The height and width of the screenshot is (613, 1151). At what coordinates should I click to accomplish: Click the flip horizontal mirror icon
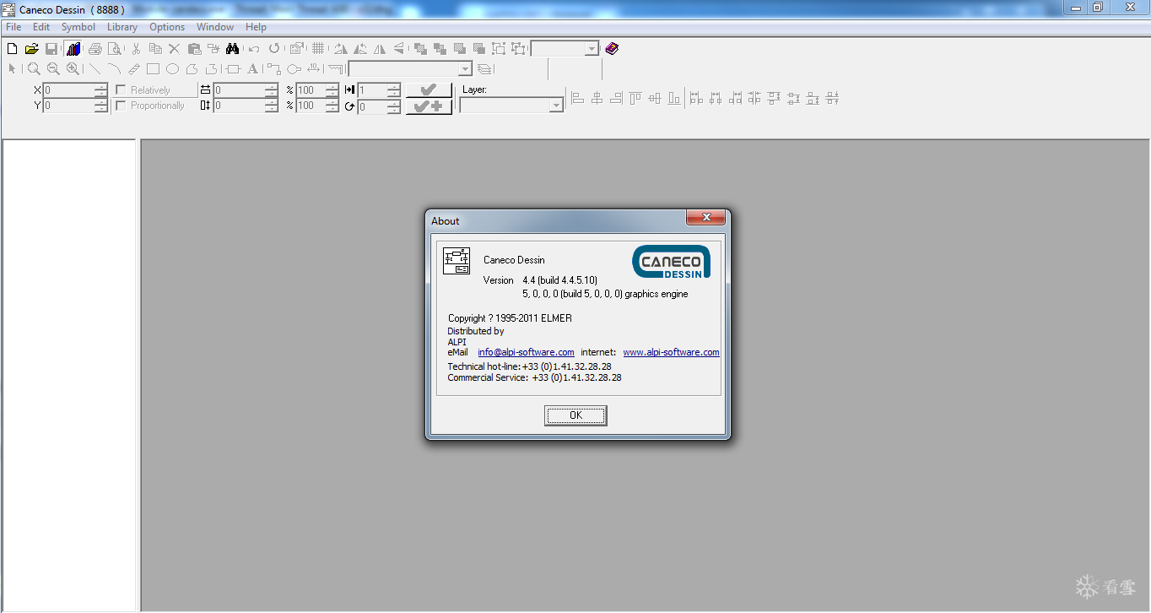tap(380, 49)
